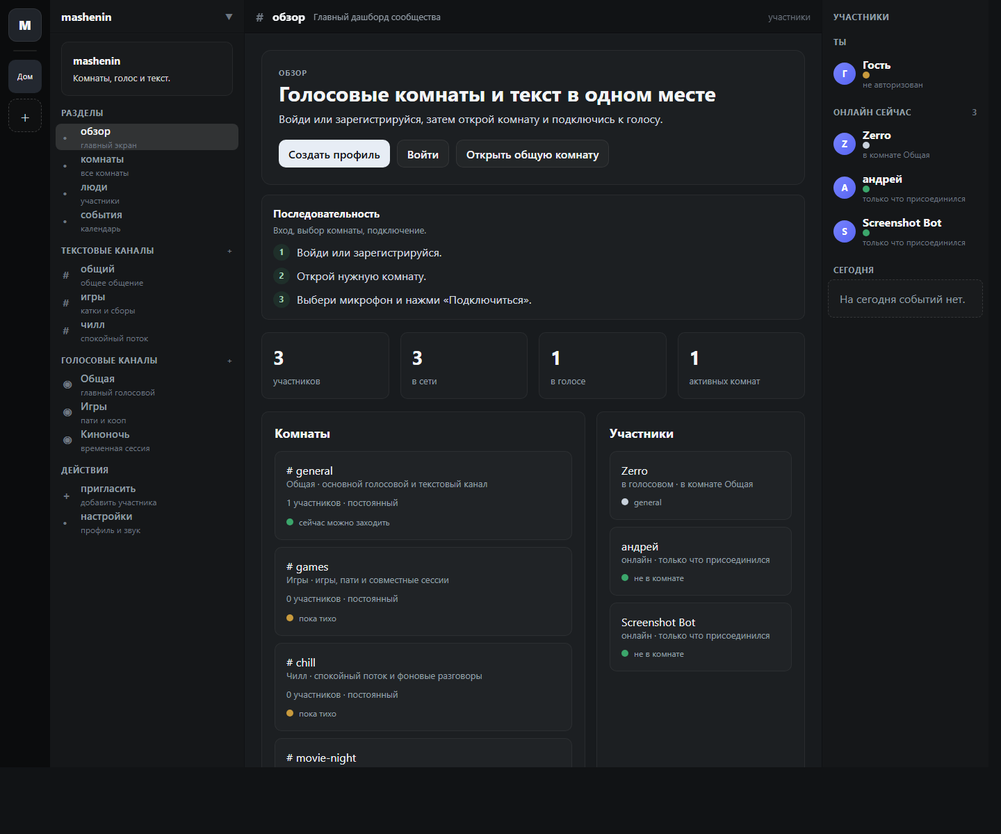
Task: Click the 1 в голосе stat card
Action: pyautogui.click(x=603, y=366)
